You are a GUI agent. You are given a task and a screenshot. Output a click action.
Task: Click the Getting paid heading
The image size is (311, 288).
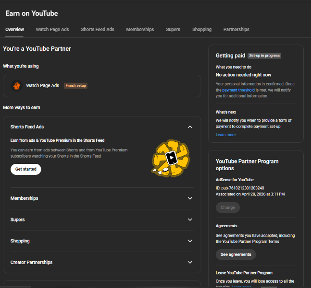pos(230,56)
